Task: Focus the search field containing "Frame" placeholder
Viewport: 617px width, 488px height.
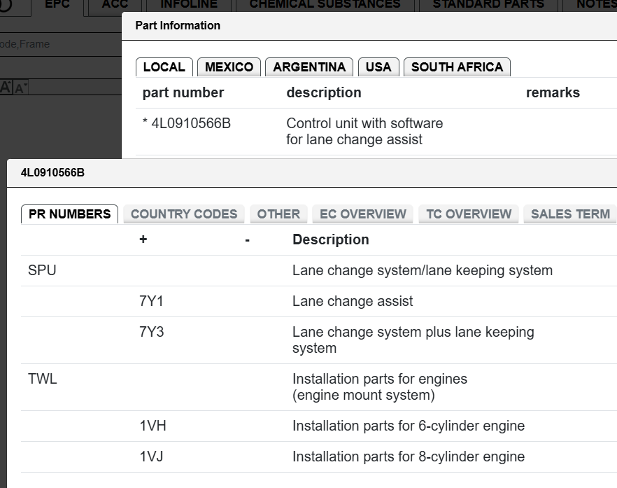Action: [x=61, y=44]
